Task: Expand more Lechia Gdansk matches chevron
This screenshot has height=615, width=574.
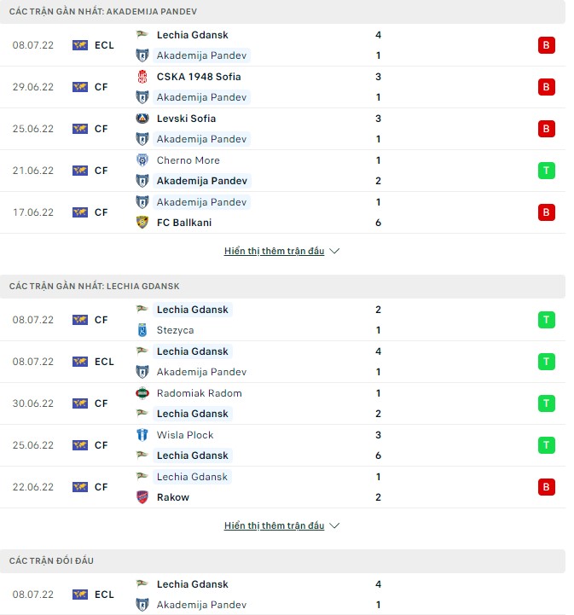Action: [334, 526]
